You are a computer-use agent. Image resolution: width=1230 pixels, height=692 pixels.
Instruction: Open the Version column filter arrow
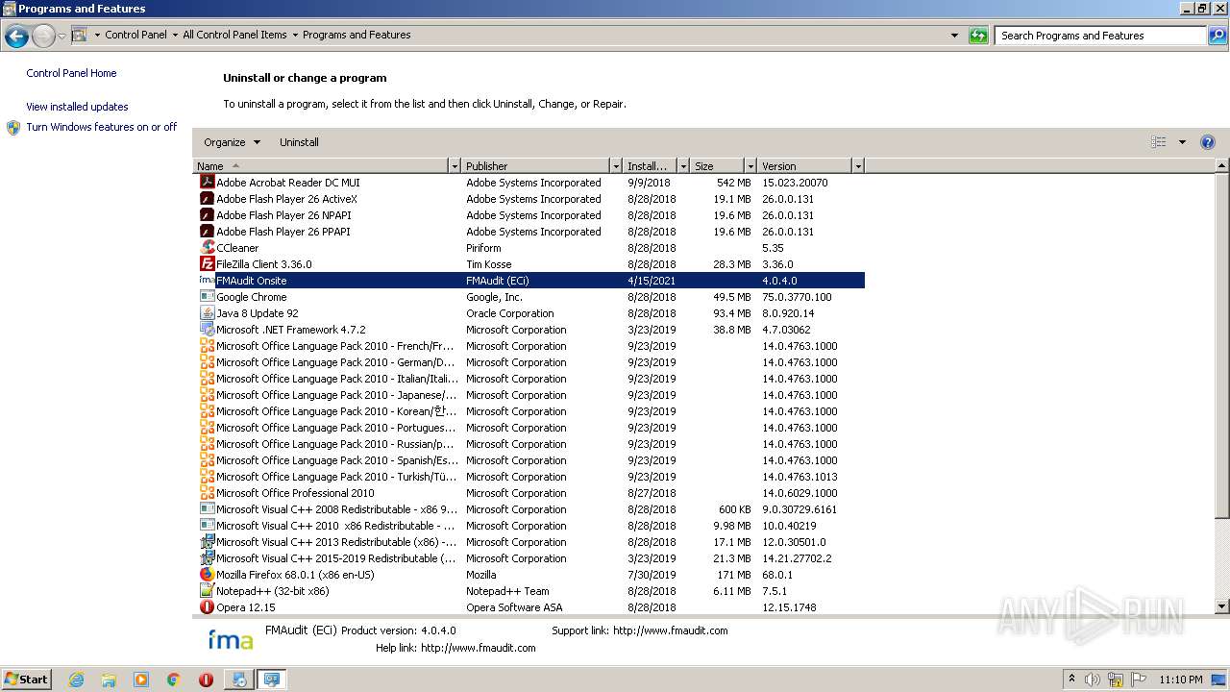(858, 166)
